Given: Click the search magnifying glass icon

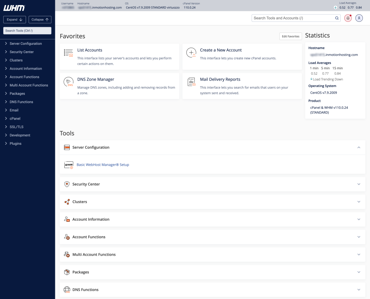Looking at the screenshot, I should click(x=336, y=18).
